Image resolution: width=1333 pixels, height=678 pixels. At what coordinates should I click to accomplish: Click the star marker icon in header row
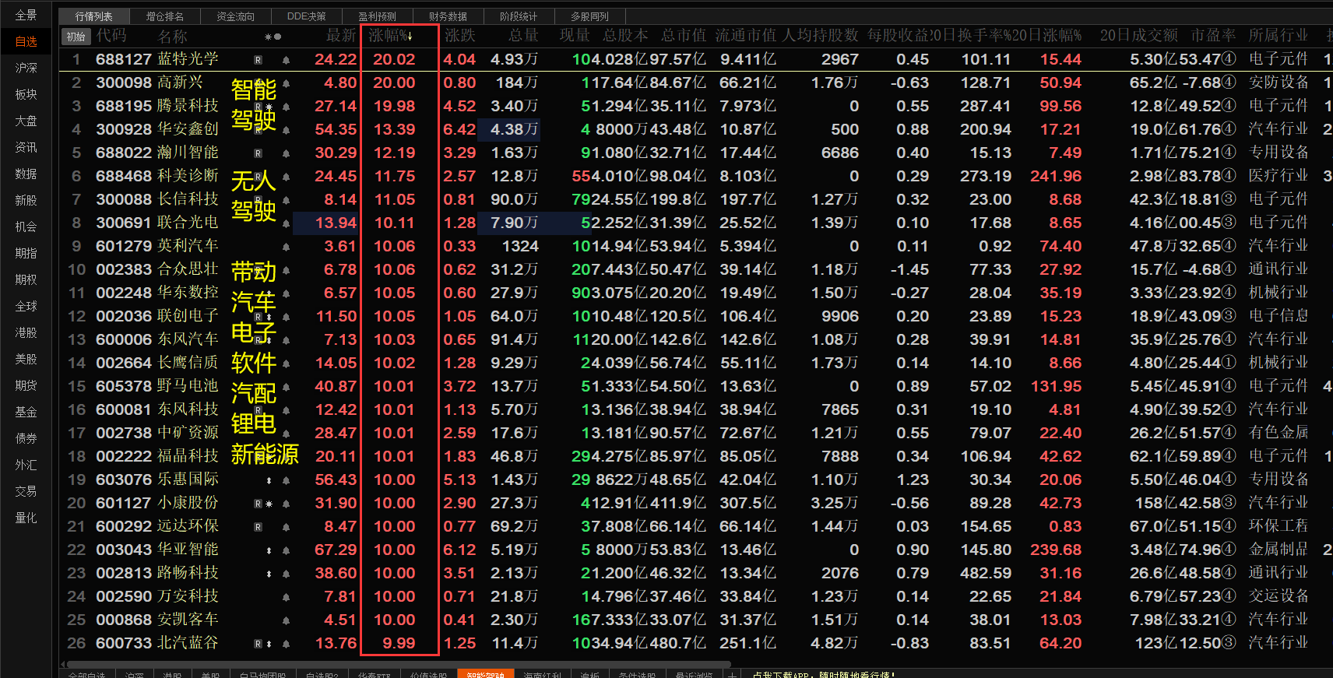pos(268,37)
